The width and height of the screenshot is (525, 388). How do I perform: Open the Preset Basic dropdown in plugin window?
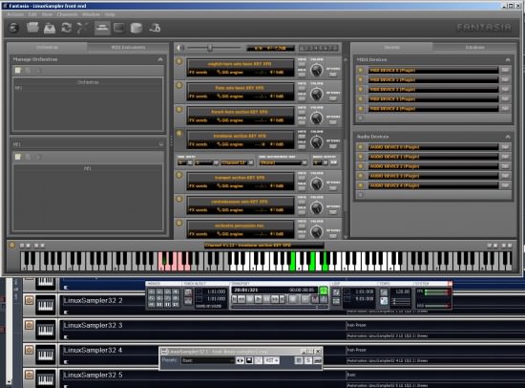tap(207, 360)
